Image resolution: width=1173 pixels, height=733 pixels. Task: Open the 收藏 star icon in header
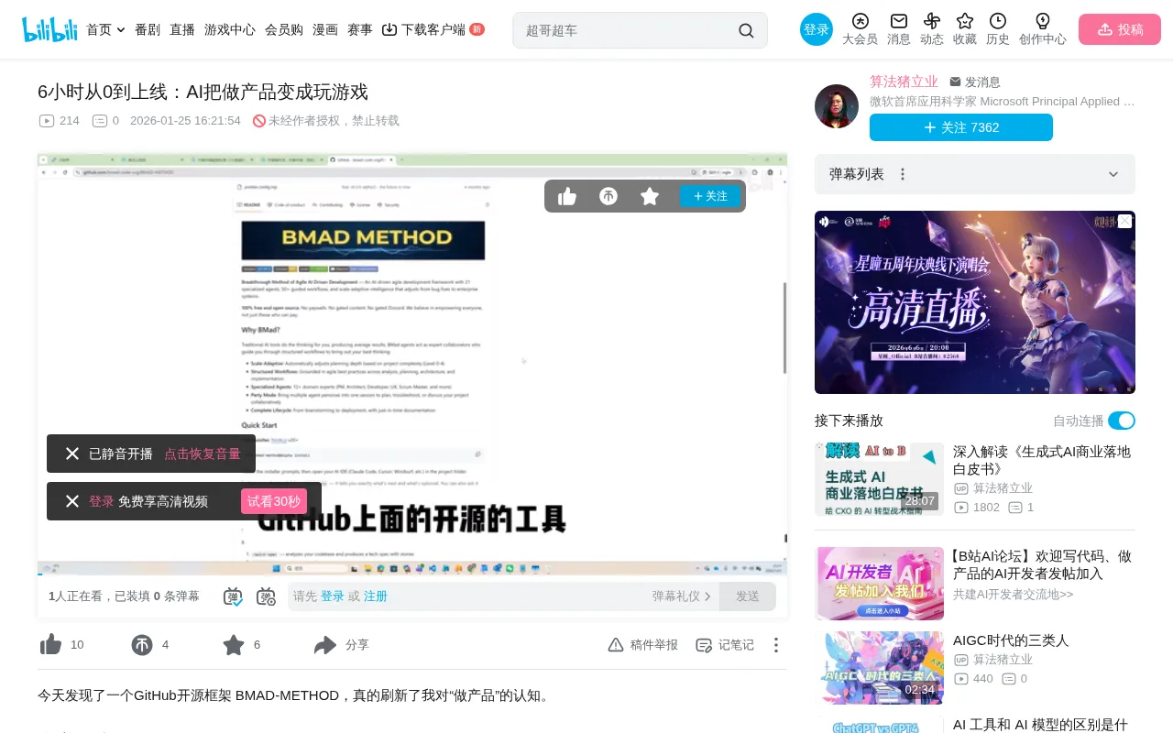(x=965, y=21)
